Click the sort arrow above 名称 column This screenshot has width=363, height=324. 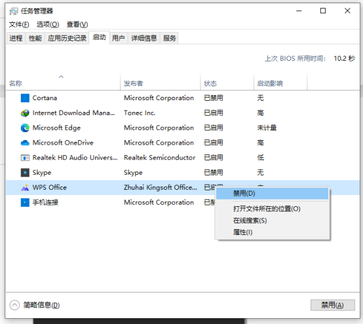(61, 77)
